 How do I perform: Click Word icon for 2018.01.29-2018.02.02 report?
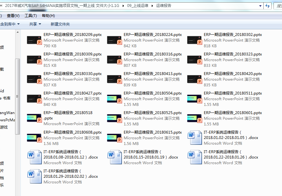click(x=34, y=176)
